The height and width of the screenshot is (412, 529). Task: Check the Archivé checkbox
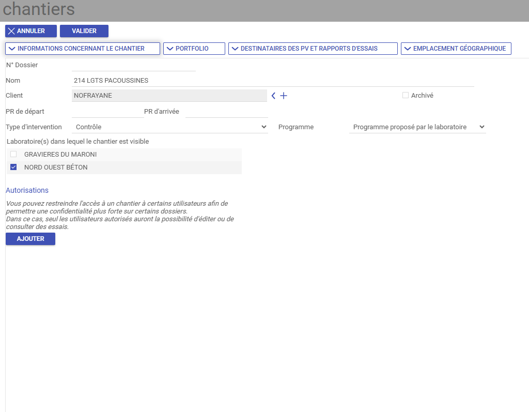[406, 95]
